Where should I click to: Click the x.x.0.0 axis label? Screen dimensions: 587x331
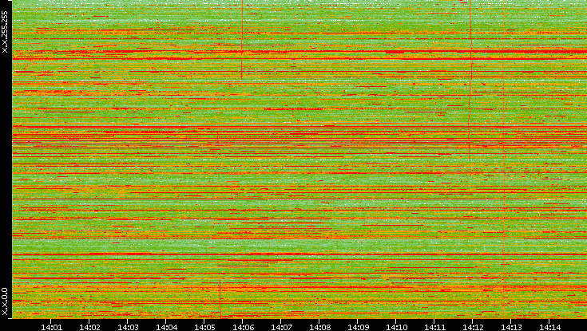pos(5,301)
